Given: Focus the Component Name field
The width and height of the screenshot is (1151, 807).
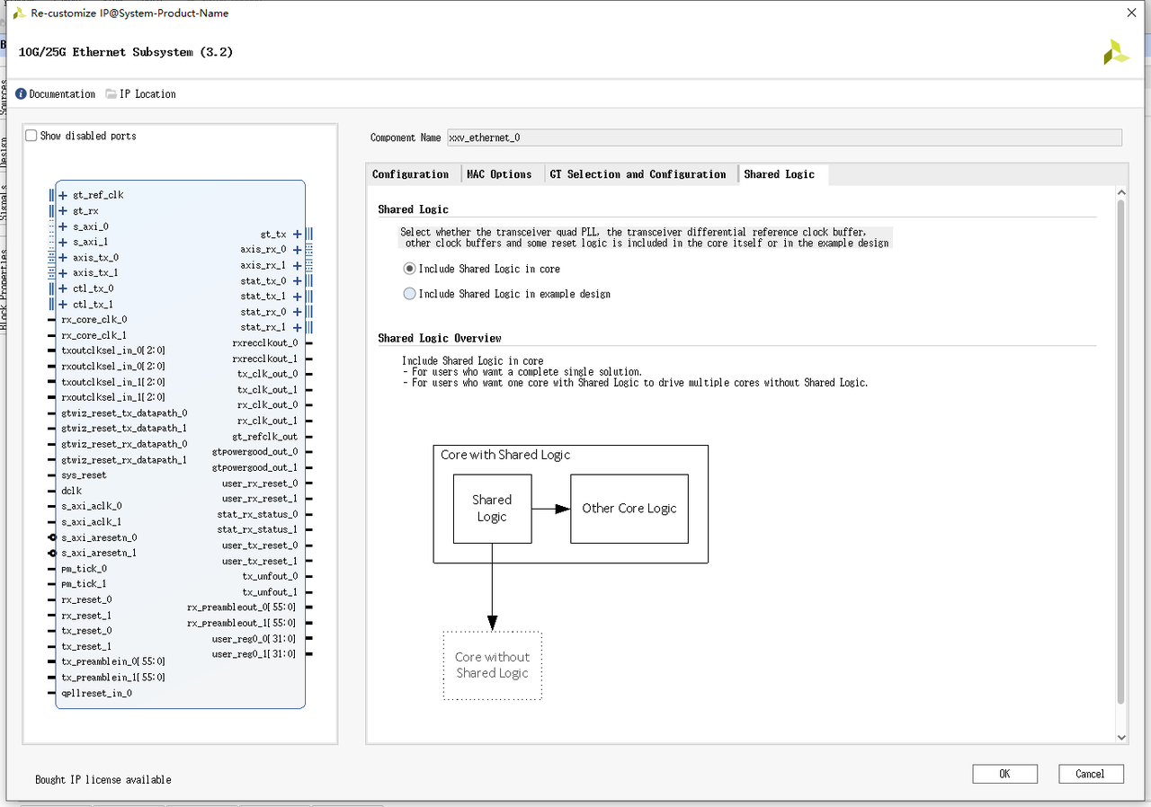Looking at the screenshot, I should point(784,137).
